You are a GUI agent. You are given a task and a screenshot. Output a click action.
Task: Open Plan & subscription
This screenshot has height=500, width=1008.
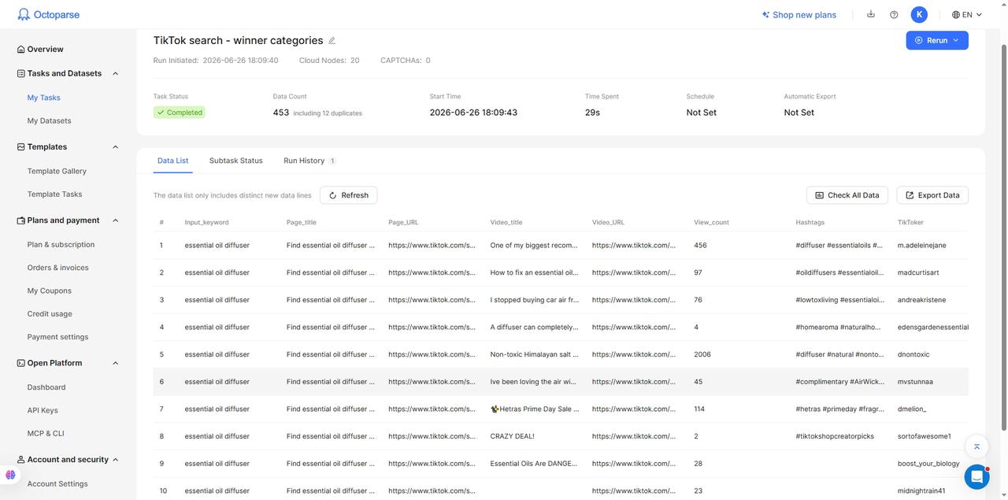(61, 245)
